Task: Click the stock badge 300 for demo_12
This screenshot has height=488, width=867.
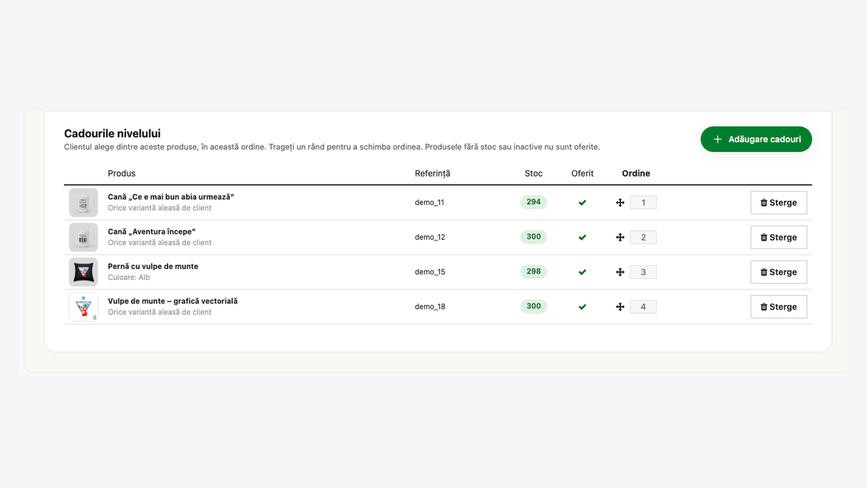Action: click(534, 237)
